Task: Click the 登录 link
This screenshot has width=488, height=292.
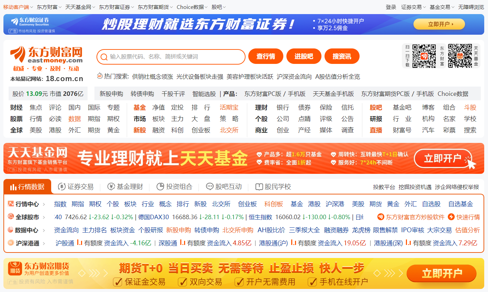Action: point(391,7)
